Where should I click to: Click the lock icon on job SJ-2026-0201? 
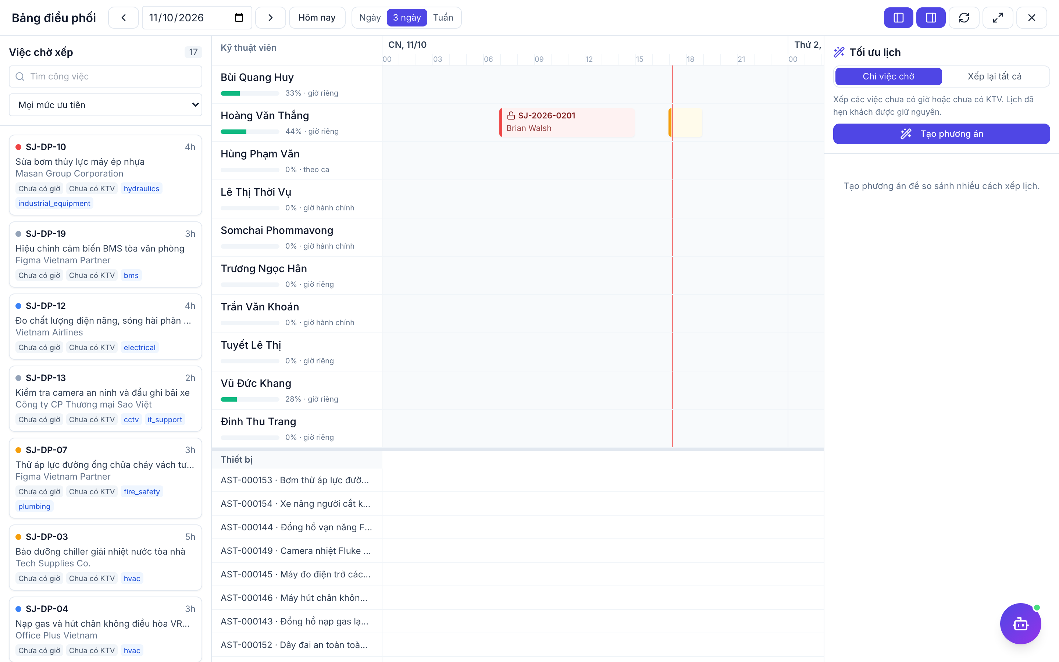tap(511, 115)
